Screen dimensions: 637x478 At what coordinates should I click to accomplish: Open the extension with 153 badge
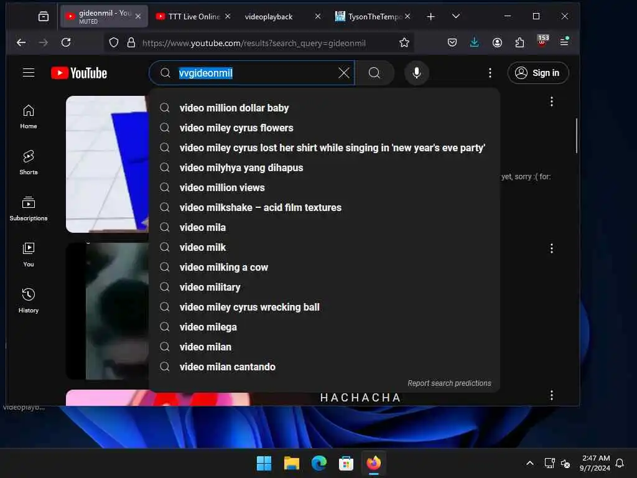[x=542, y=41]
